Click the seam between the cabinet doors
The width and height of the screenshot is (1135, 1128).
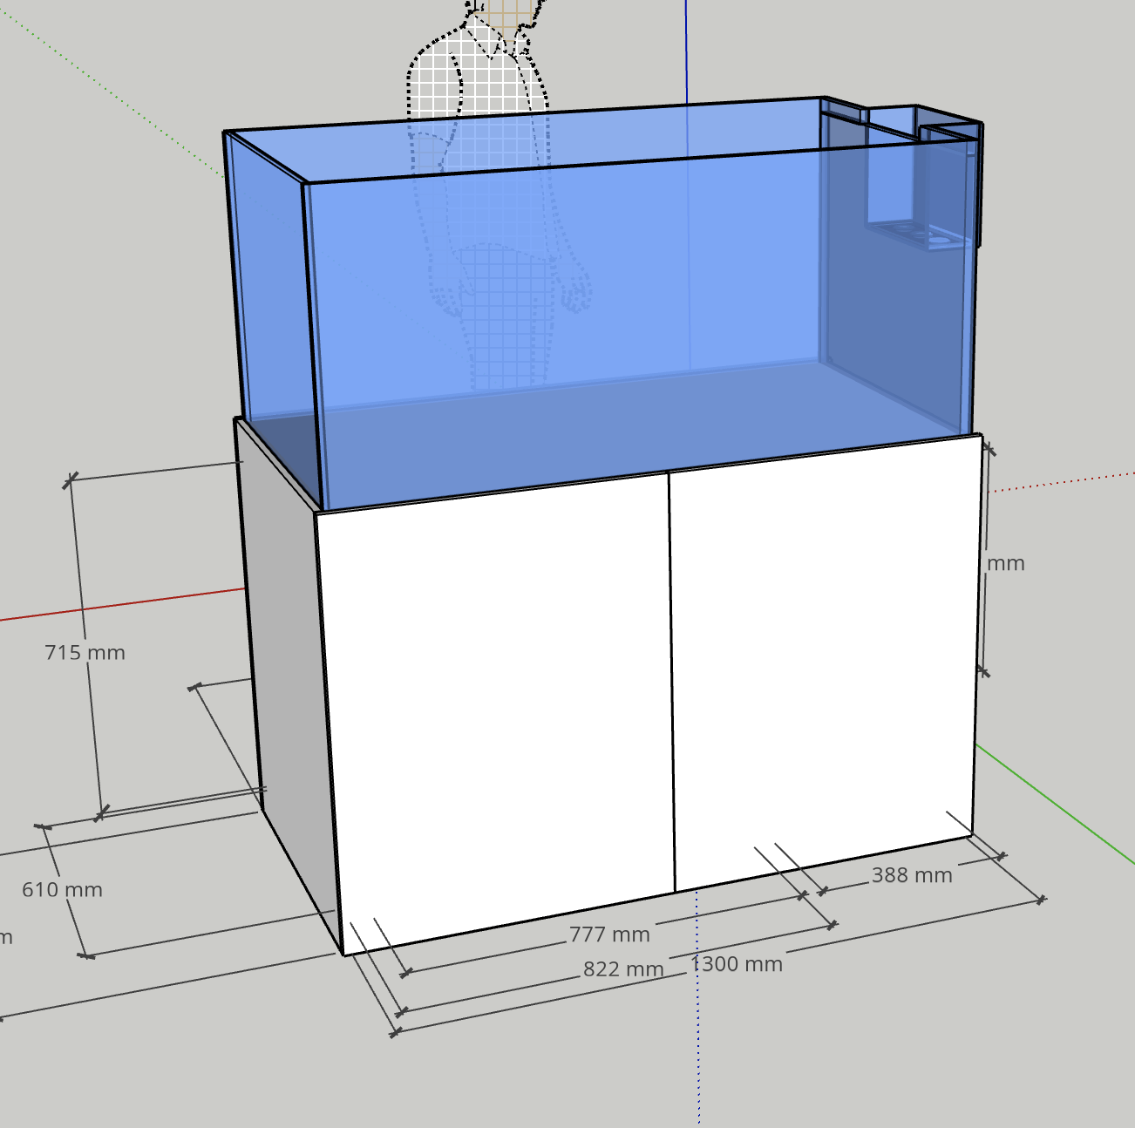click(x=672, y=680)
